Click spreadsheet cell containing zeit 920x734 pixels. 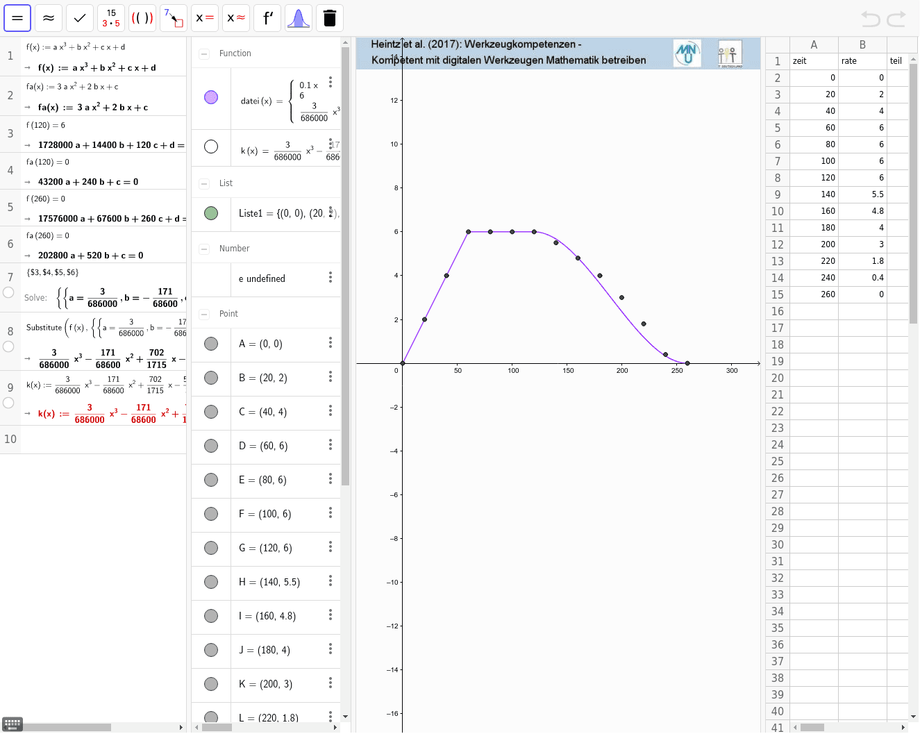pos(814,61)
